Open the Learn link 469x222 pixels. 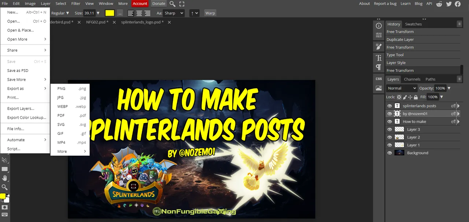[406, 4]
